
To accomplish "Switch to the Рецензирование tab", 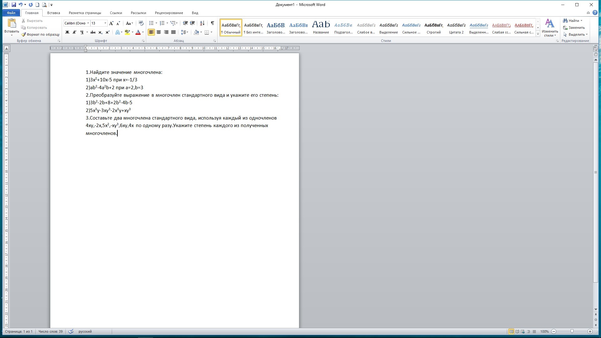I will pyautogui.click(x=169, y=13).
